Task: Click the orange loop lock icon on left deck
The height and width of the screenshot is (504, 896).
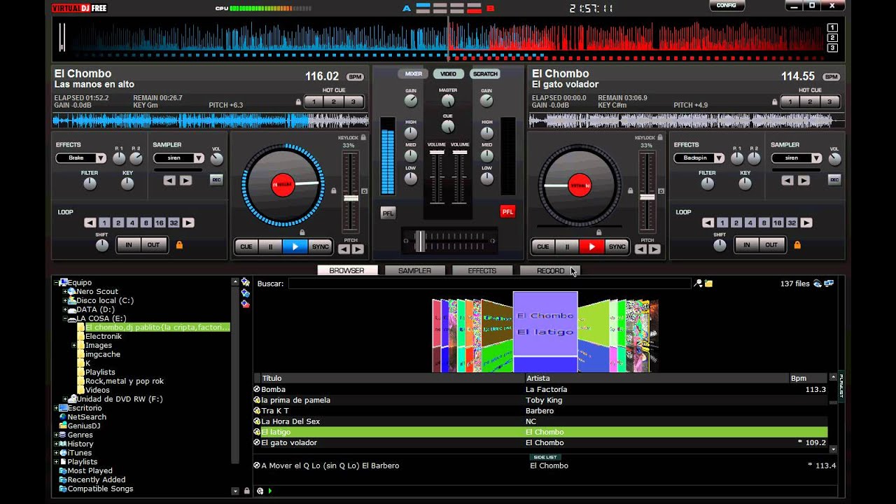Action: (x=179, y=245)
